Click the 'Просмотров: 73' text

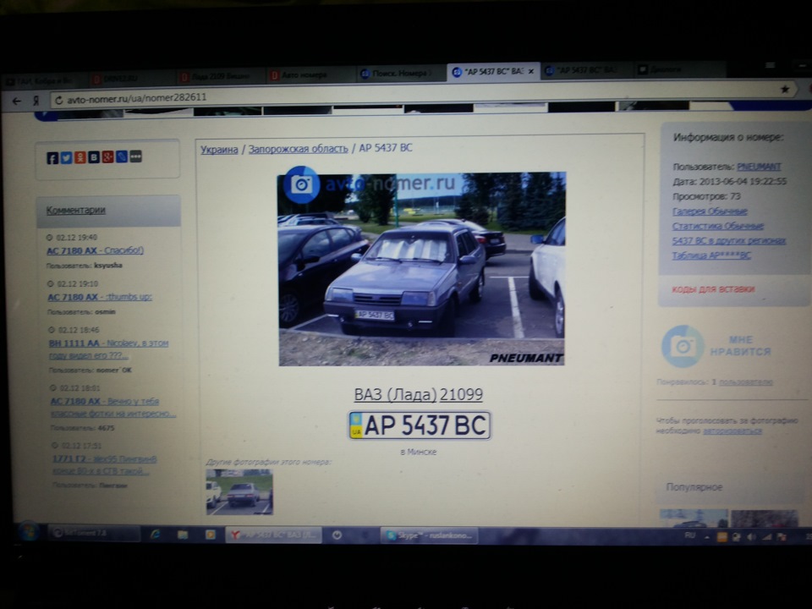pyautogui.click(x=706, y=196)
